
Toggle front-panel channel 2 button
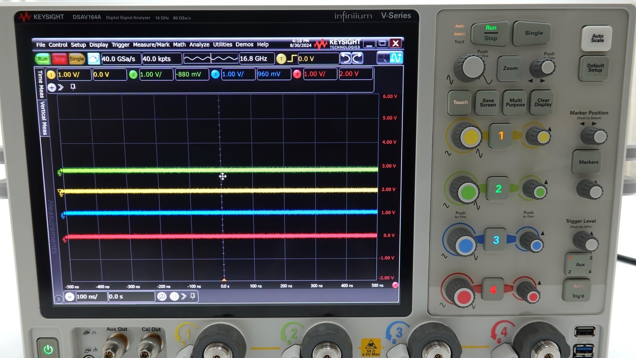[x=498, y=189]
